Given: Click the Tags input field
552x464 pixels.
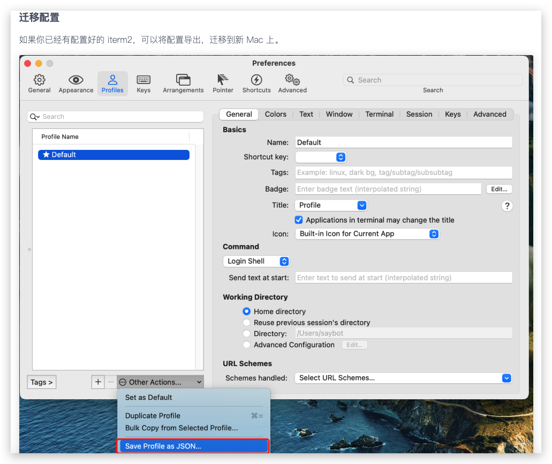Looking at the screenshot, I should pyautogui.click(x=404, y=172).
